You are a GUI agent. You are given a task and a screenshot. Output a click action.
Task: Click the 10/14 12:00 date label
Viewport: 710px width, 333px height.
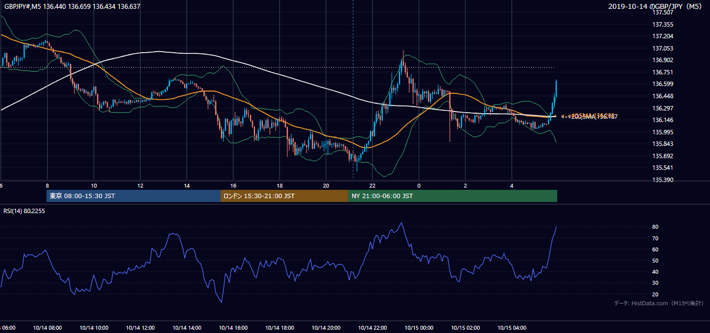tap(140, 328)
